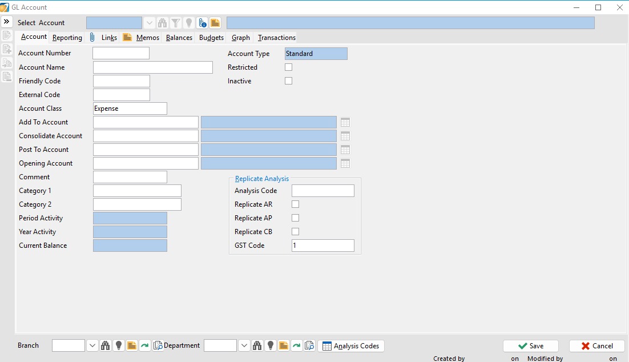Open the Account Type combo showing Standard
Screen dimensions: 629x362
(316, 53)
